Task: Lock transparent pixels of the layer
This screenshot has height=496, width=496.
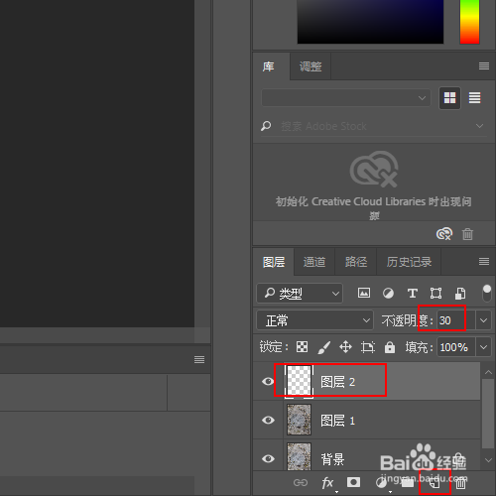Action: click(x=302, y=347)
